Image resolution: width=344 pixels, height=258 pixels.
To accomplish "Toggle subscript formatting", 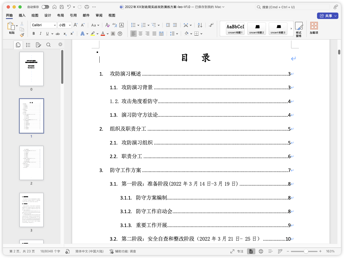I will click(65, 34).
